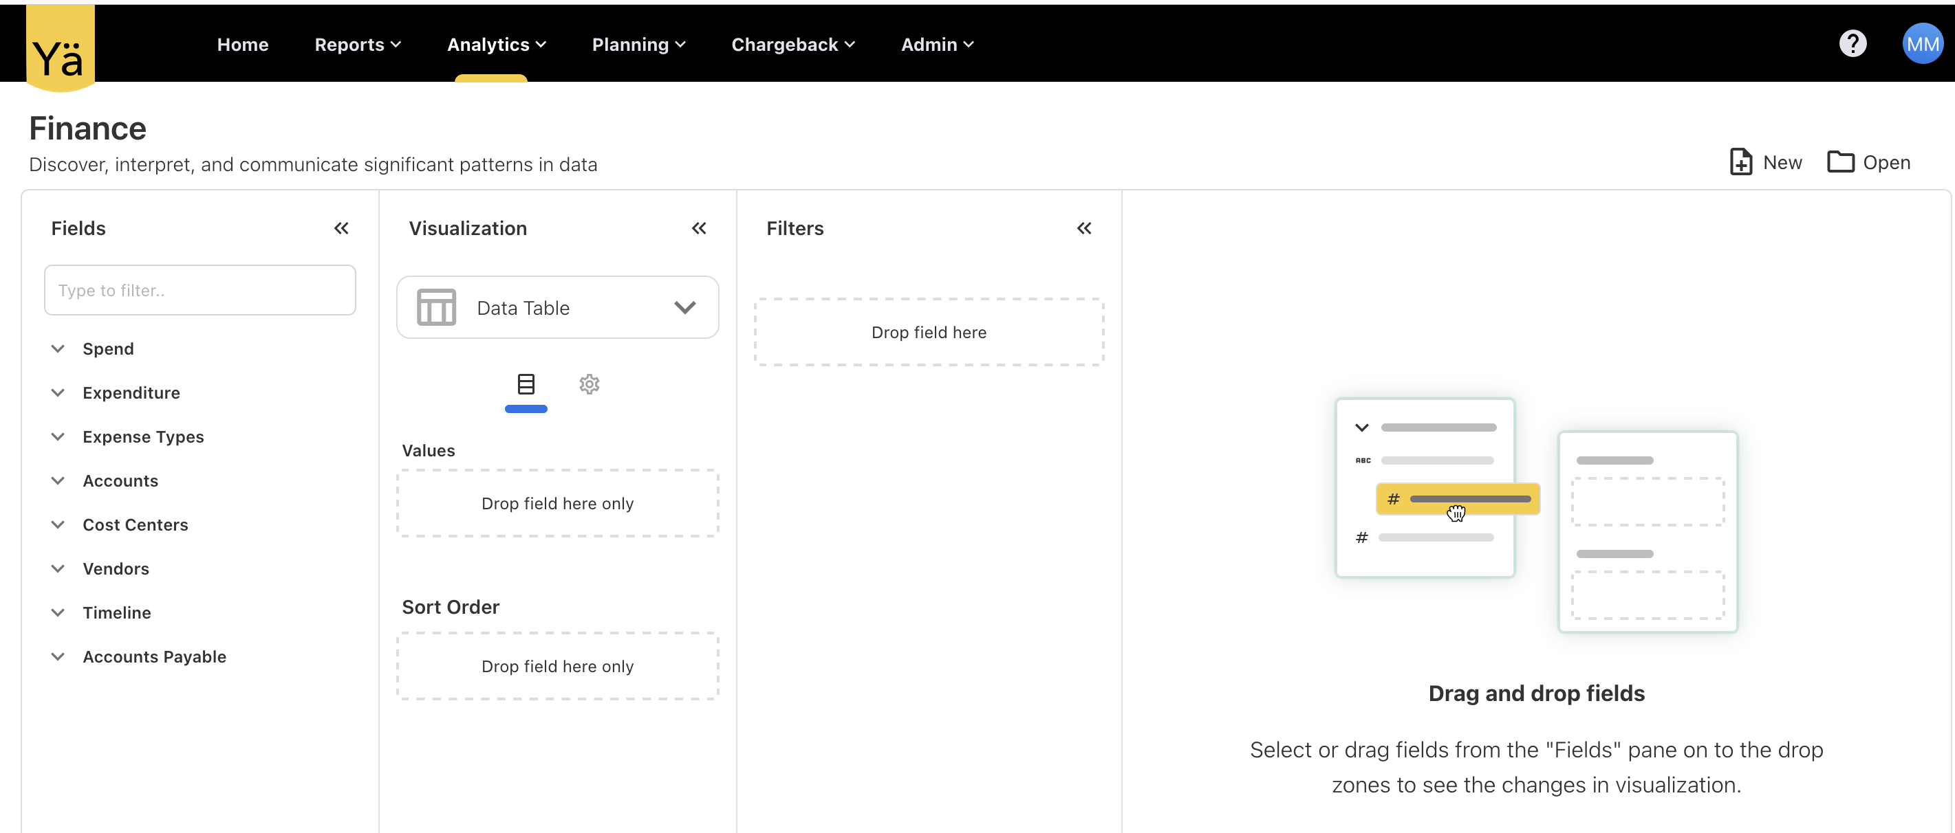
Task: Open the visualization settings gear tab
Action: coord(589,384)
